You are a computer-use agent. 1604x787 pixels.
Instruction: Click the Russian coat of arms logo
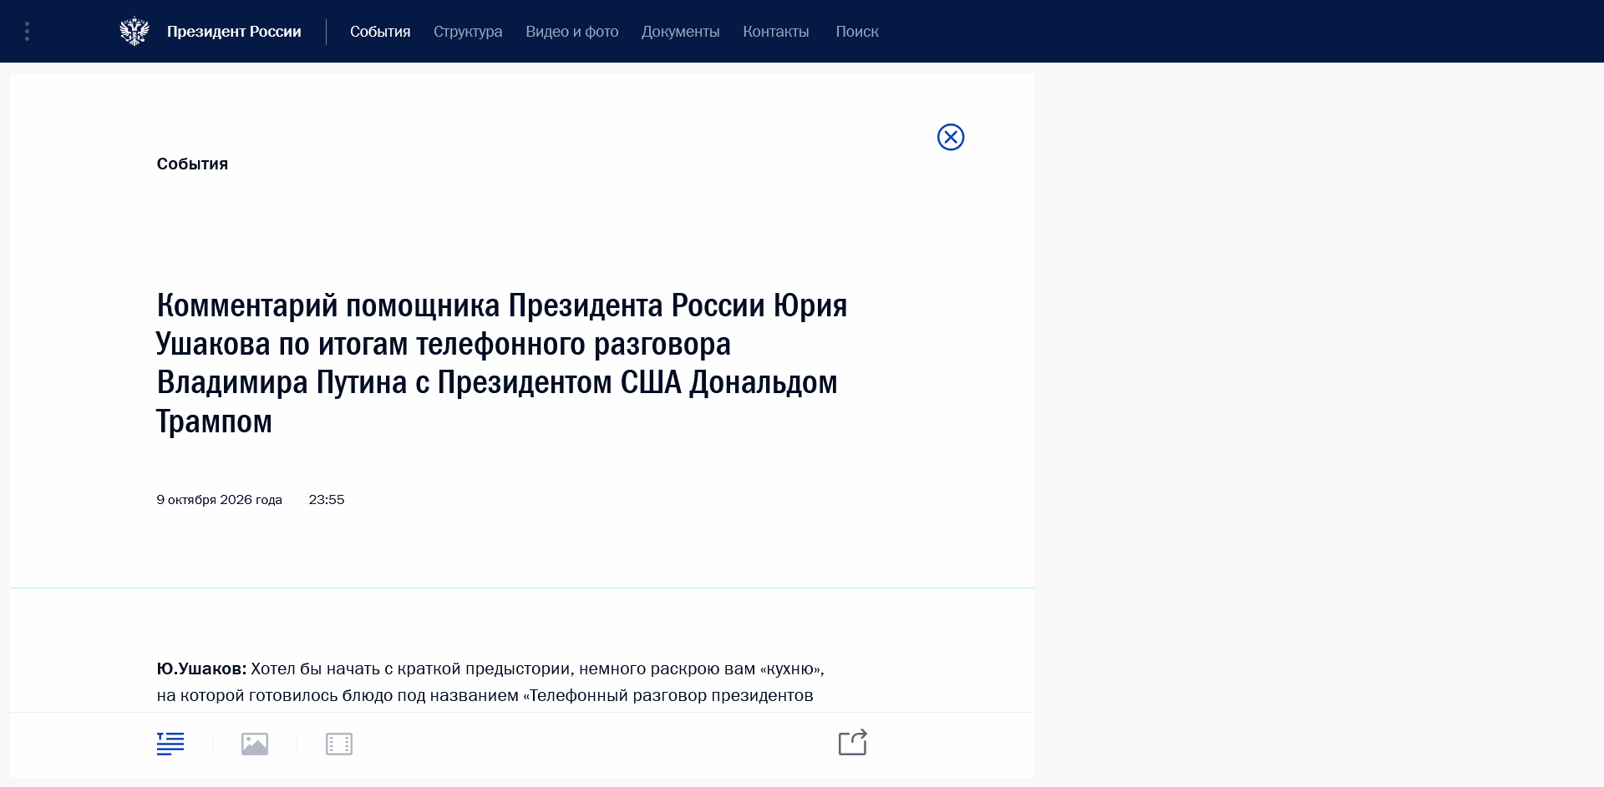[x=135, y=32]
